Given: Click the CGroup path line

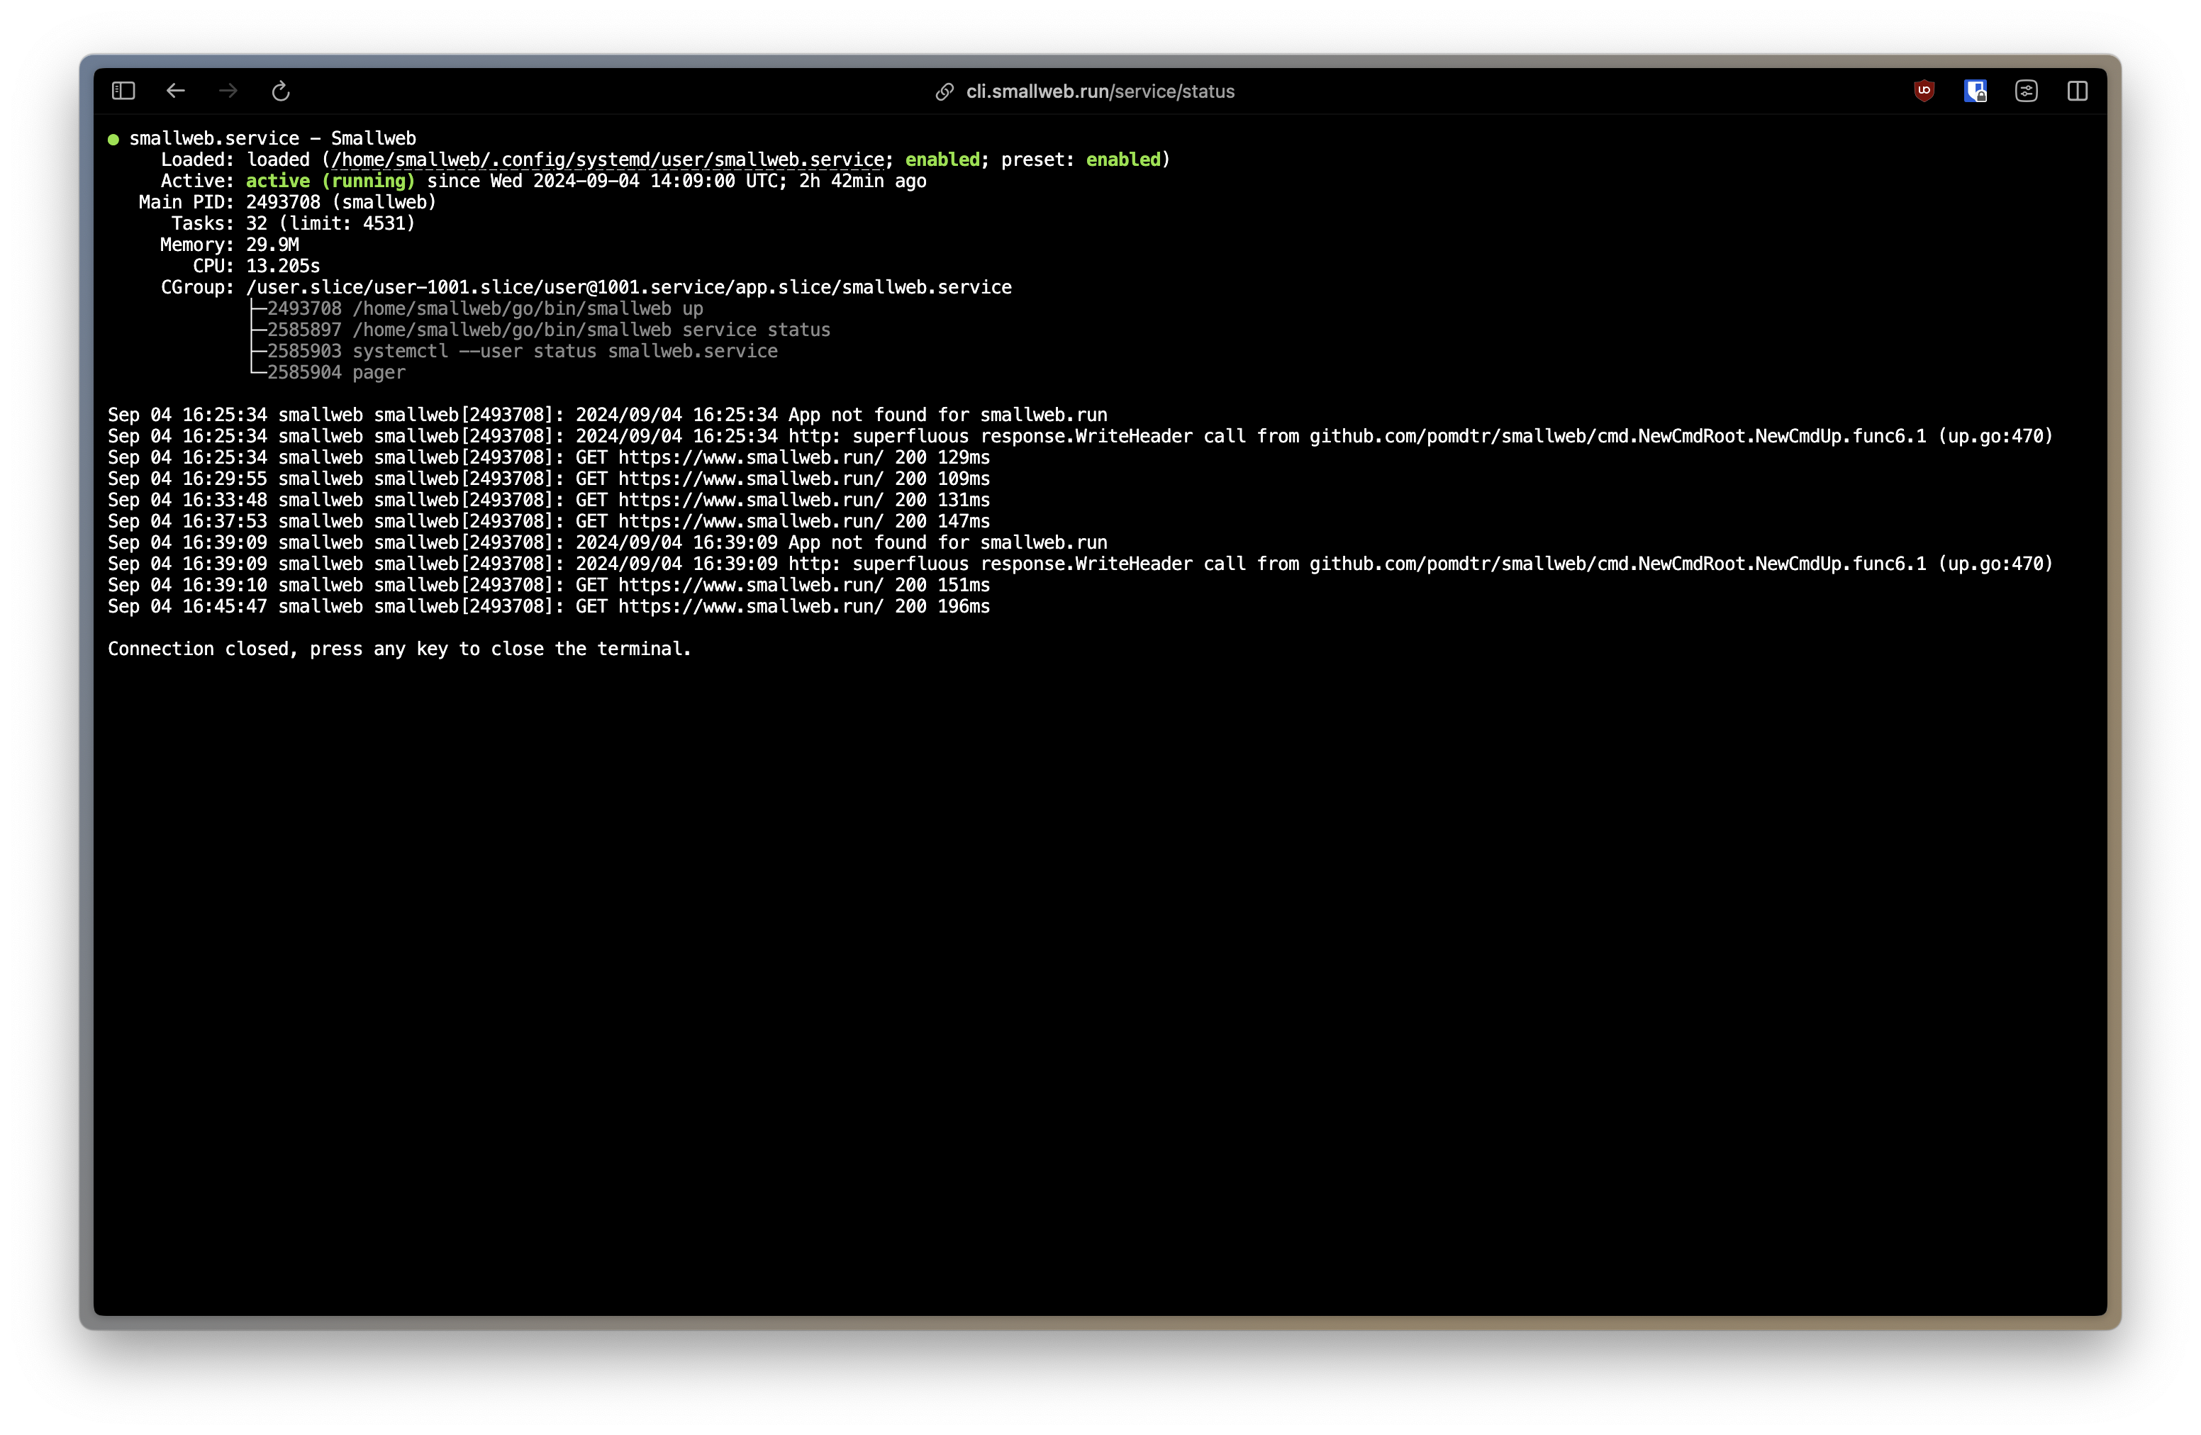Looking at the screenshot, I should (x=586, y=288).
